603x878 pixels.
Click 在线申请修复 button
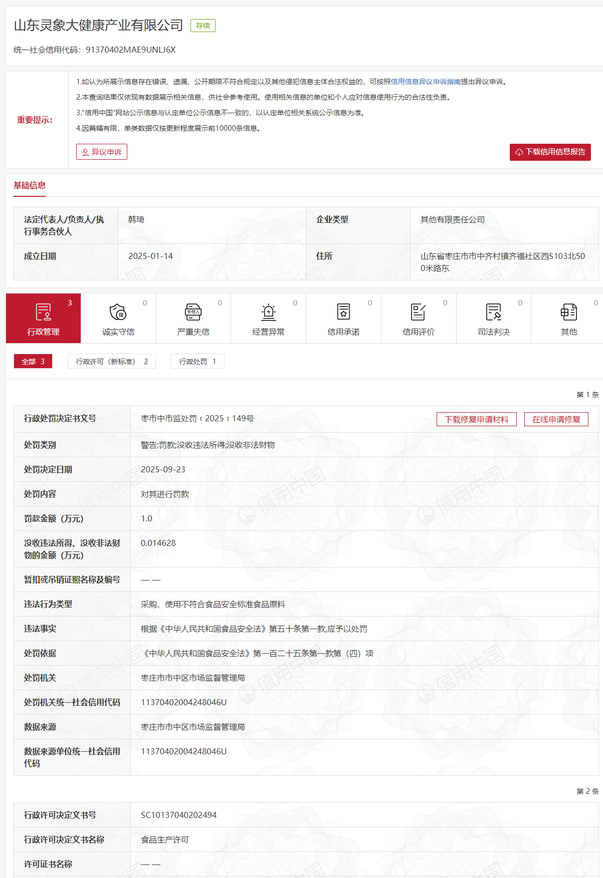556,419
